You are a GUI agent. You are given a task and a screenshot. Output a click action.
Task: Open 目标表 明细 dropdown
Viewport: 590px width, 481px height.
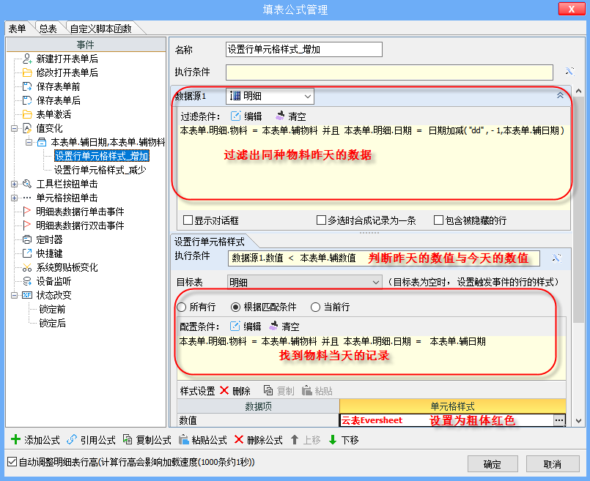tap(375, 282)
